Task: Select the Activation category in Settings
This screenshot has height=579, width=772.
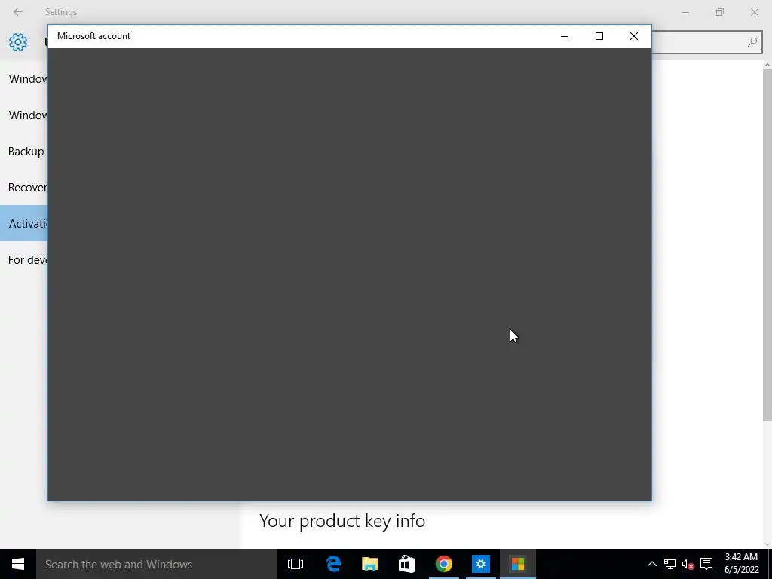Action: tap(23, 223)
